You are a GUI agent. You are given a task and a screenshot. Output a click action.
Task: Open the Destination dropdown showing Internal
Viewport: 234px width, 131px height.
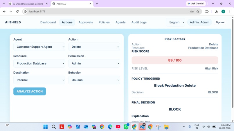pyautogui.click(x=39, y=80)
